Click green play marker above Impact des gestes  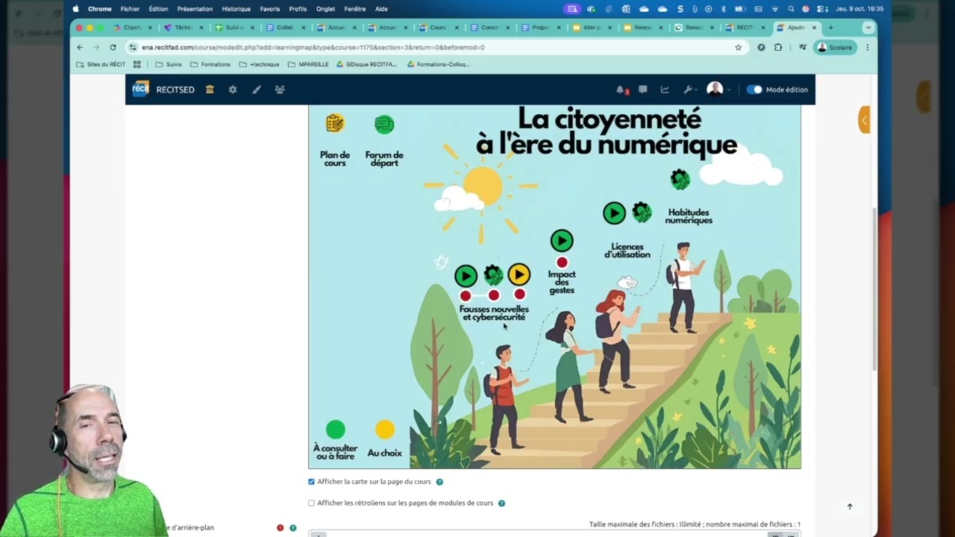pos(562,240)
